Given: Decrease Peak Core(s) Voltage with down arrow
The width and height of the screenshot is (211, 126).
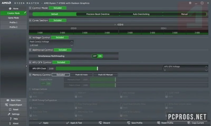Looking at the screenshot, I should tap(72, 45).
